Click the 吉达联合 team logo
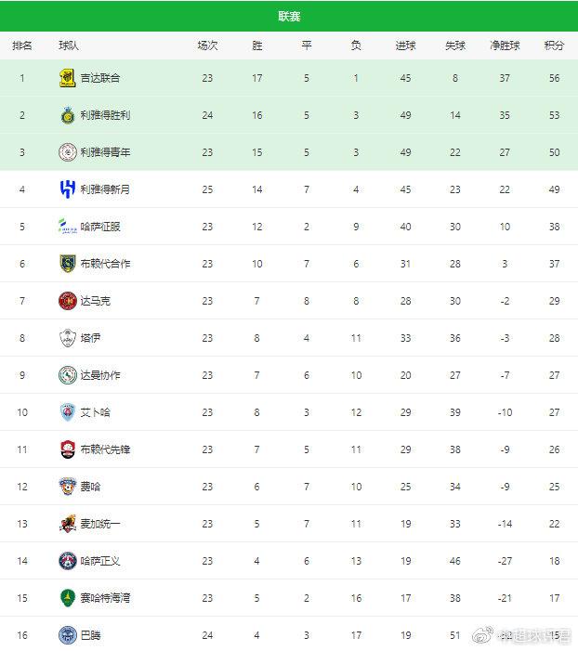578x651 pixels. [67, 78]
